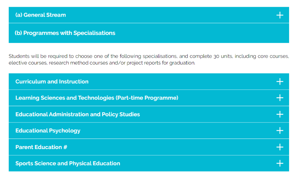Click the plus icon for Sports Science row

280,163
